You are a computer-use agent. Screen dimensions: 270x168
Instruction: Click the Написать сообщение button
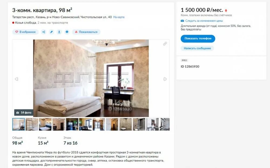tap(197, 48)
